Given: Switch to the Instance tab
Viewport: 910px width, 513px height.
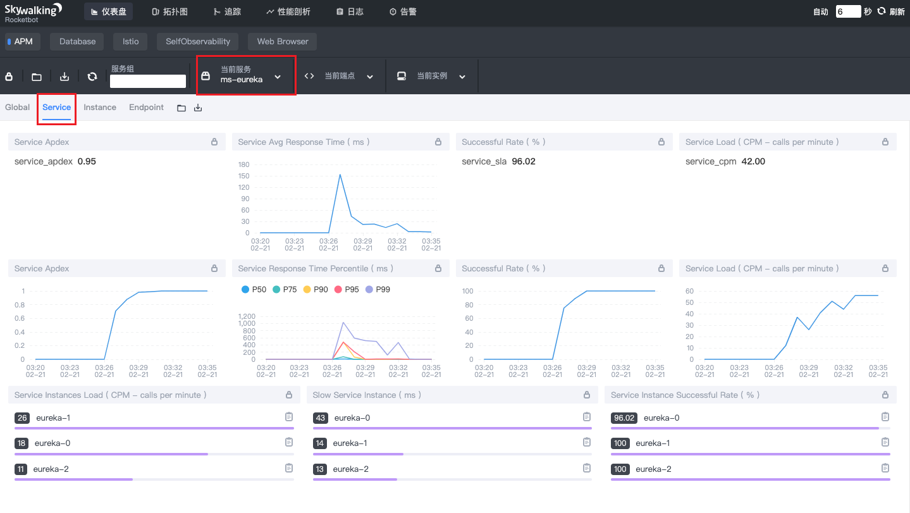Looking at the screenshot, I should (100, 108).
